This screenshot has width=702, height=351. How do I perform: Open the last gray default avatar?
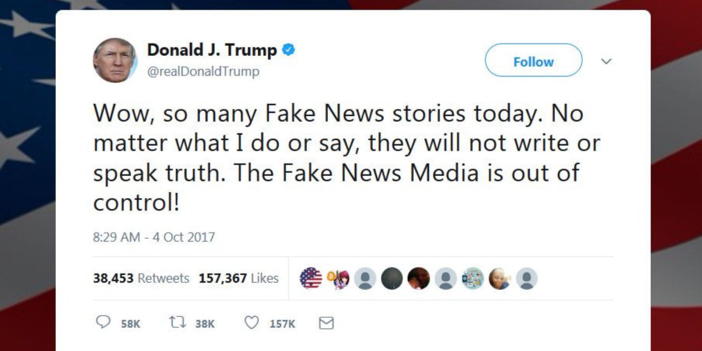click(x=526, y=278)
